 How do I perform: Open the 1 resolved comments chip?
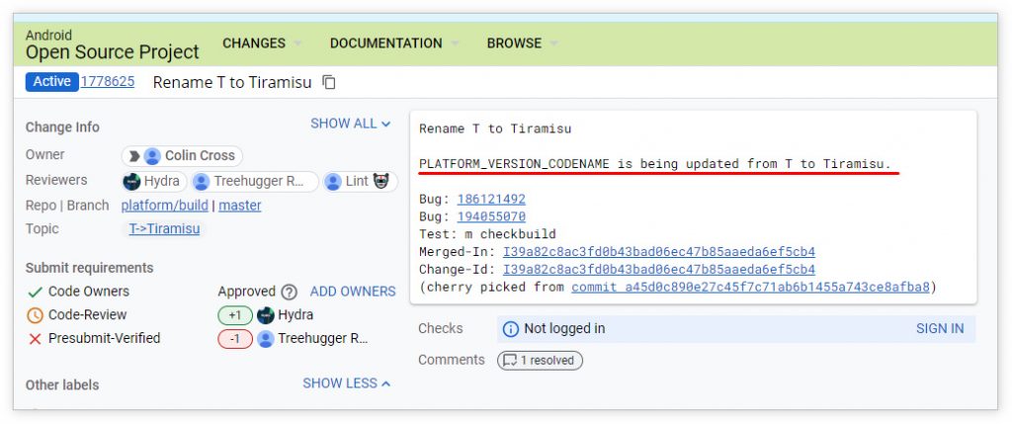coord(540,361)
